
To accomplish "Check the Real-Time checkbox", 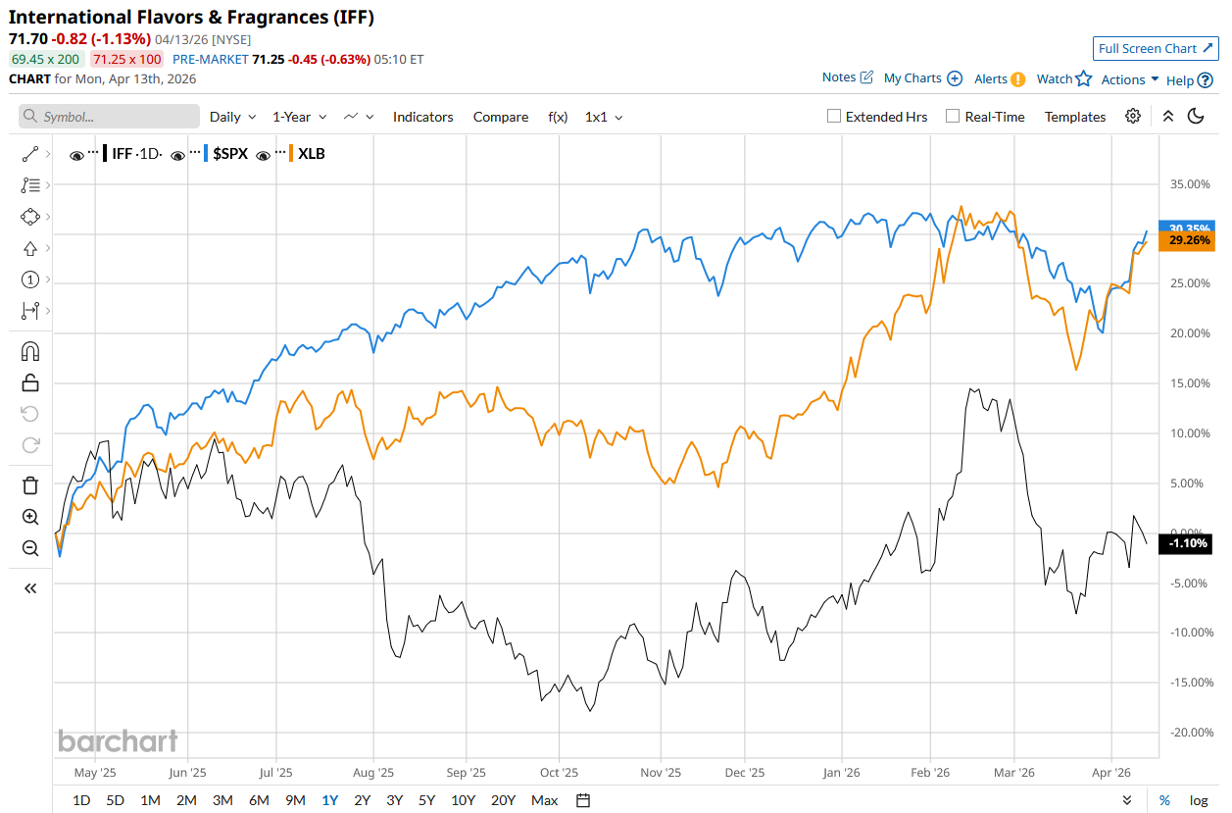I will click(x=953, y=116).
